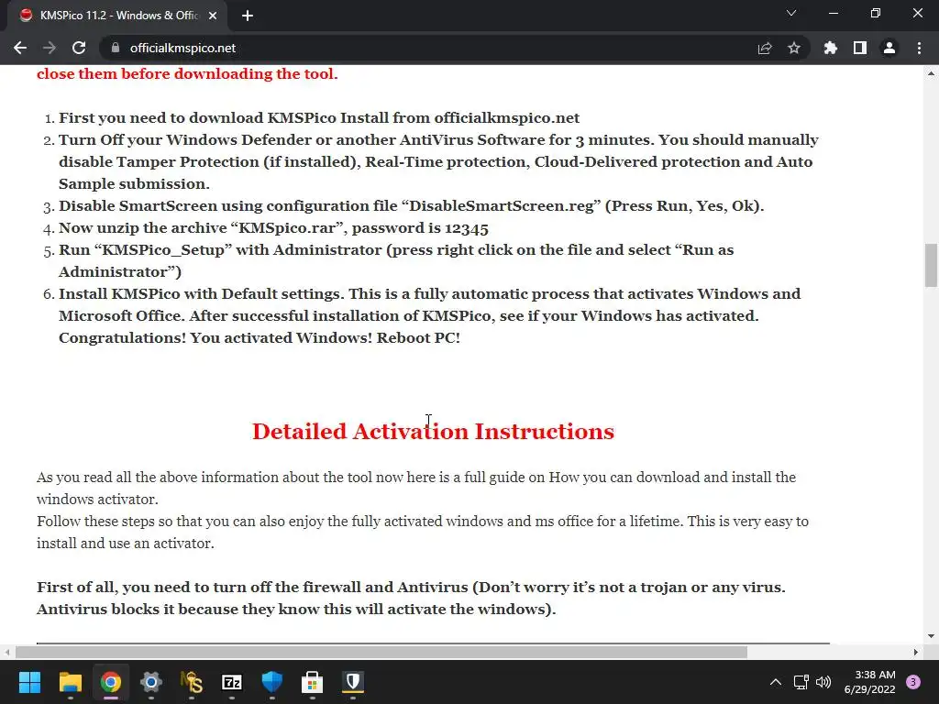Open File Explorer from the taskbar

pos(70,682)
